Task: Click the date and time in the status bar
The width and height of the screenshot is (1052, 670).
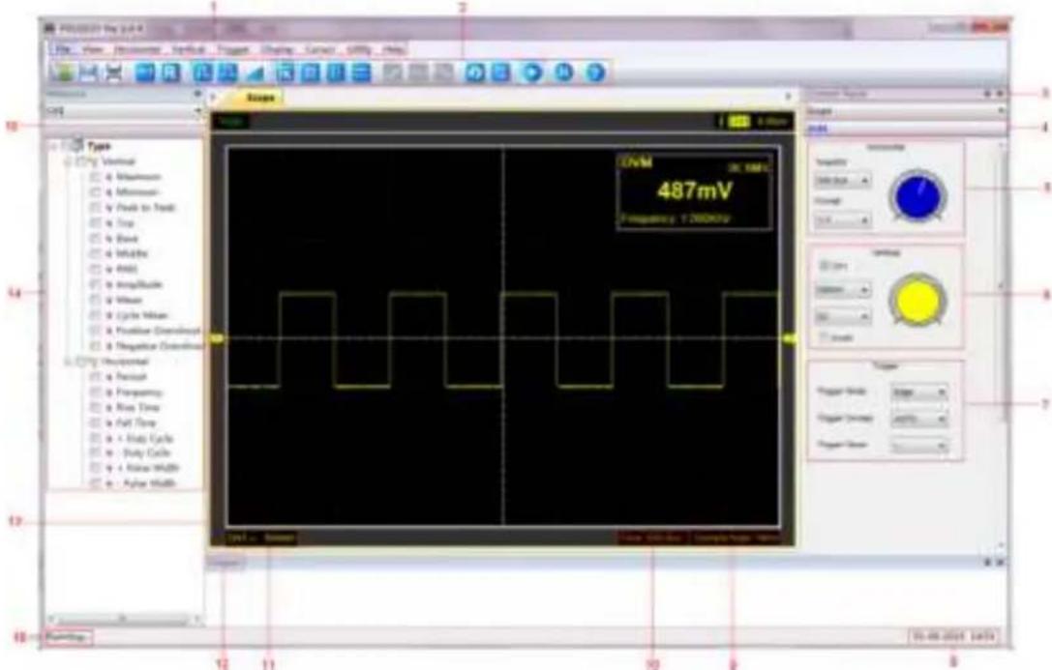Action: pyautogui.click(x=953, y=636)
